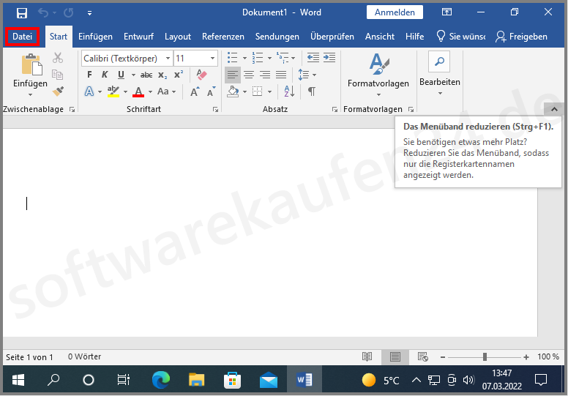Open the Formatvorlagen styles gallery
Screen dimensions: 568x396
point(378,74)
